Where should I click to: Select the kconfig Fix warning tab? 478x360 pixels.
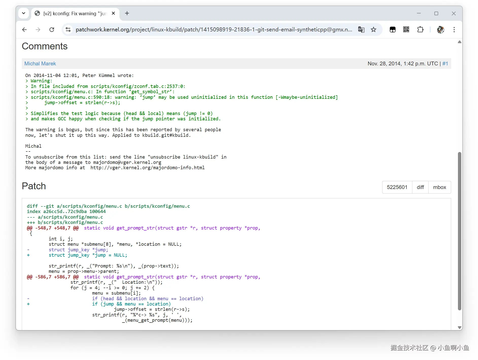point(74,13)
